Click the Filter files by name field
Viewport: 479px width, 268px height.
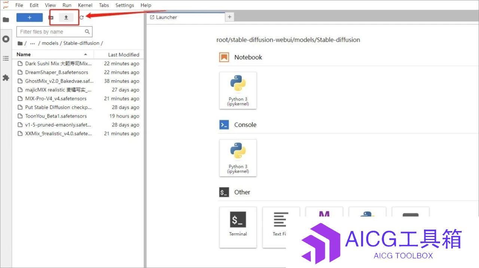point(54,32)
